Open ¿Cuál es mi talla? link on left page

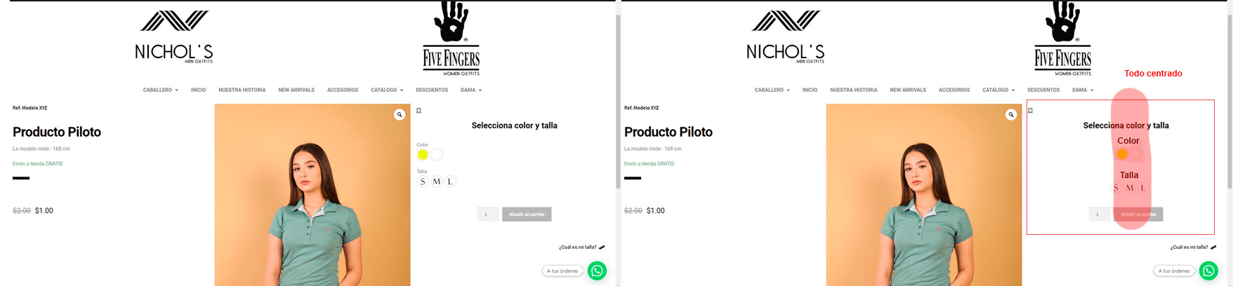pyautogui.click(x=578, y=247)
